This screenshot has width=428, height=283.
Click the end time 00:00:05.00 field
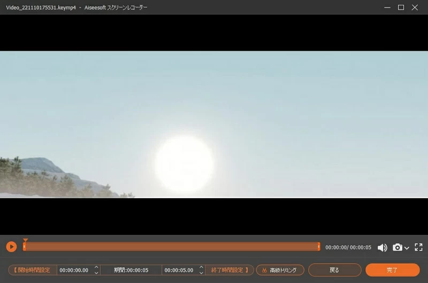point(179,270)
